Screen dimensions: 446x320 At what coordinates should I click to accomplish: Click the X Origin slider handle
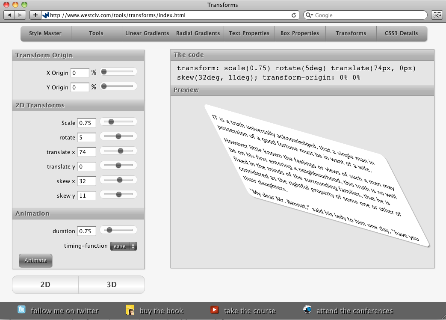(103, 72)
